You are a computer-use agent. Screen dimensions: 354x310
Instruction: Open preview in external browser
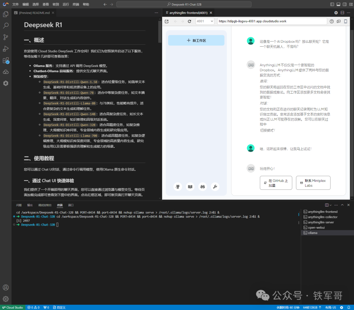point(167,21)
